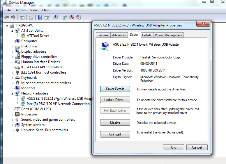Screen dimensions: 226x164
Task: Click the blue Help question mark icon
Action: coord(40,17)
